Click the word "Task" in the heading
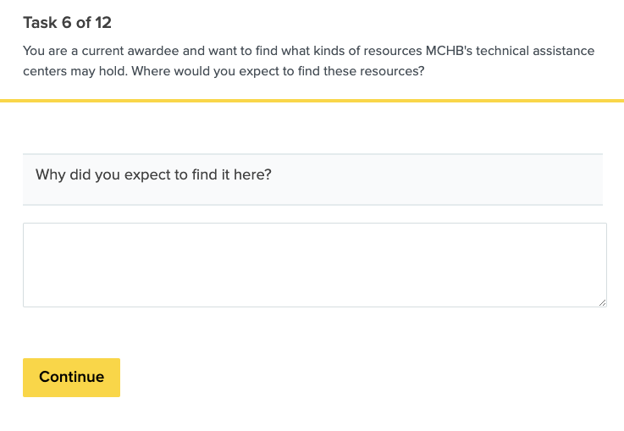The image size is (624, 431). [40, 23]
